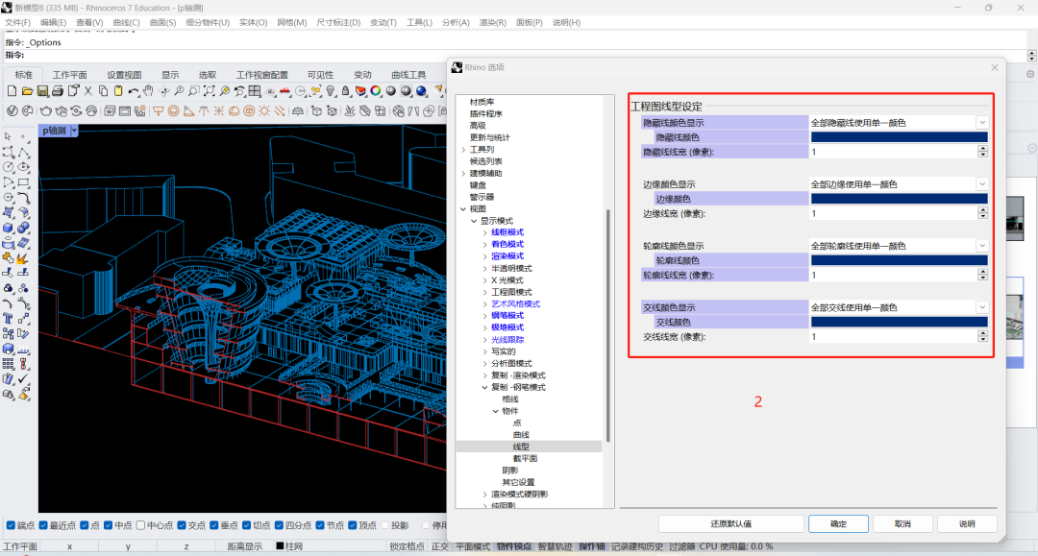This screenshot has width=1038, height=556.
Task: Open the 隐藏线颜色显示 dropdown
Action: 981,122
